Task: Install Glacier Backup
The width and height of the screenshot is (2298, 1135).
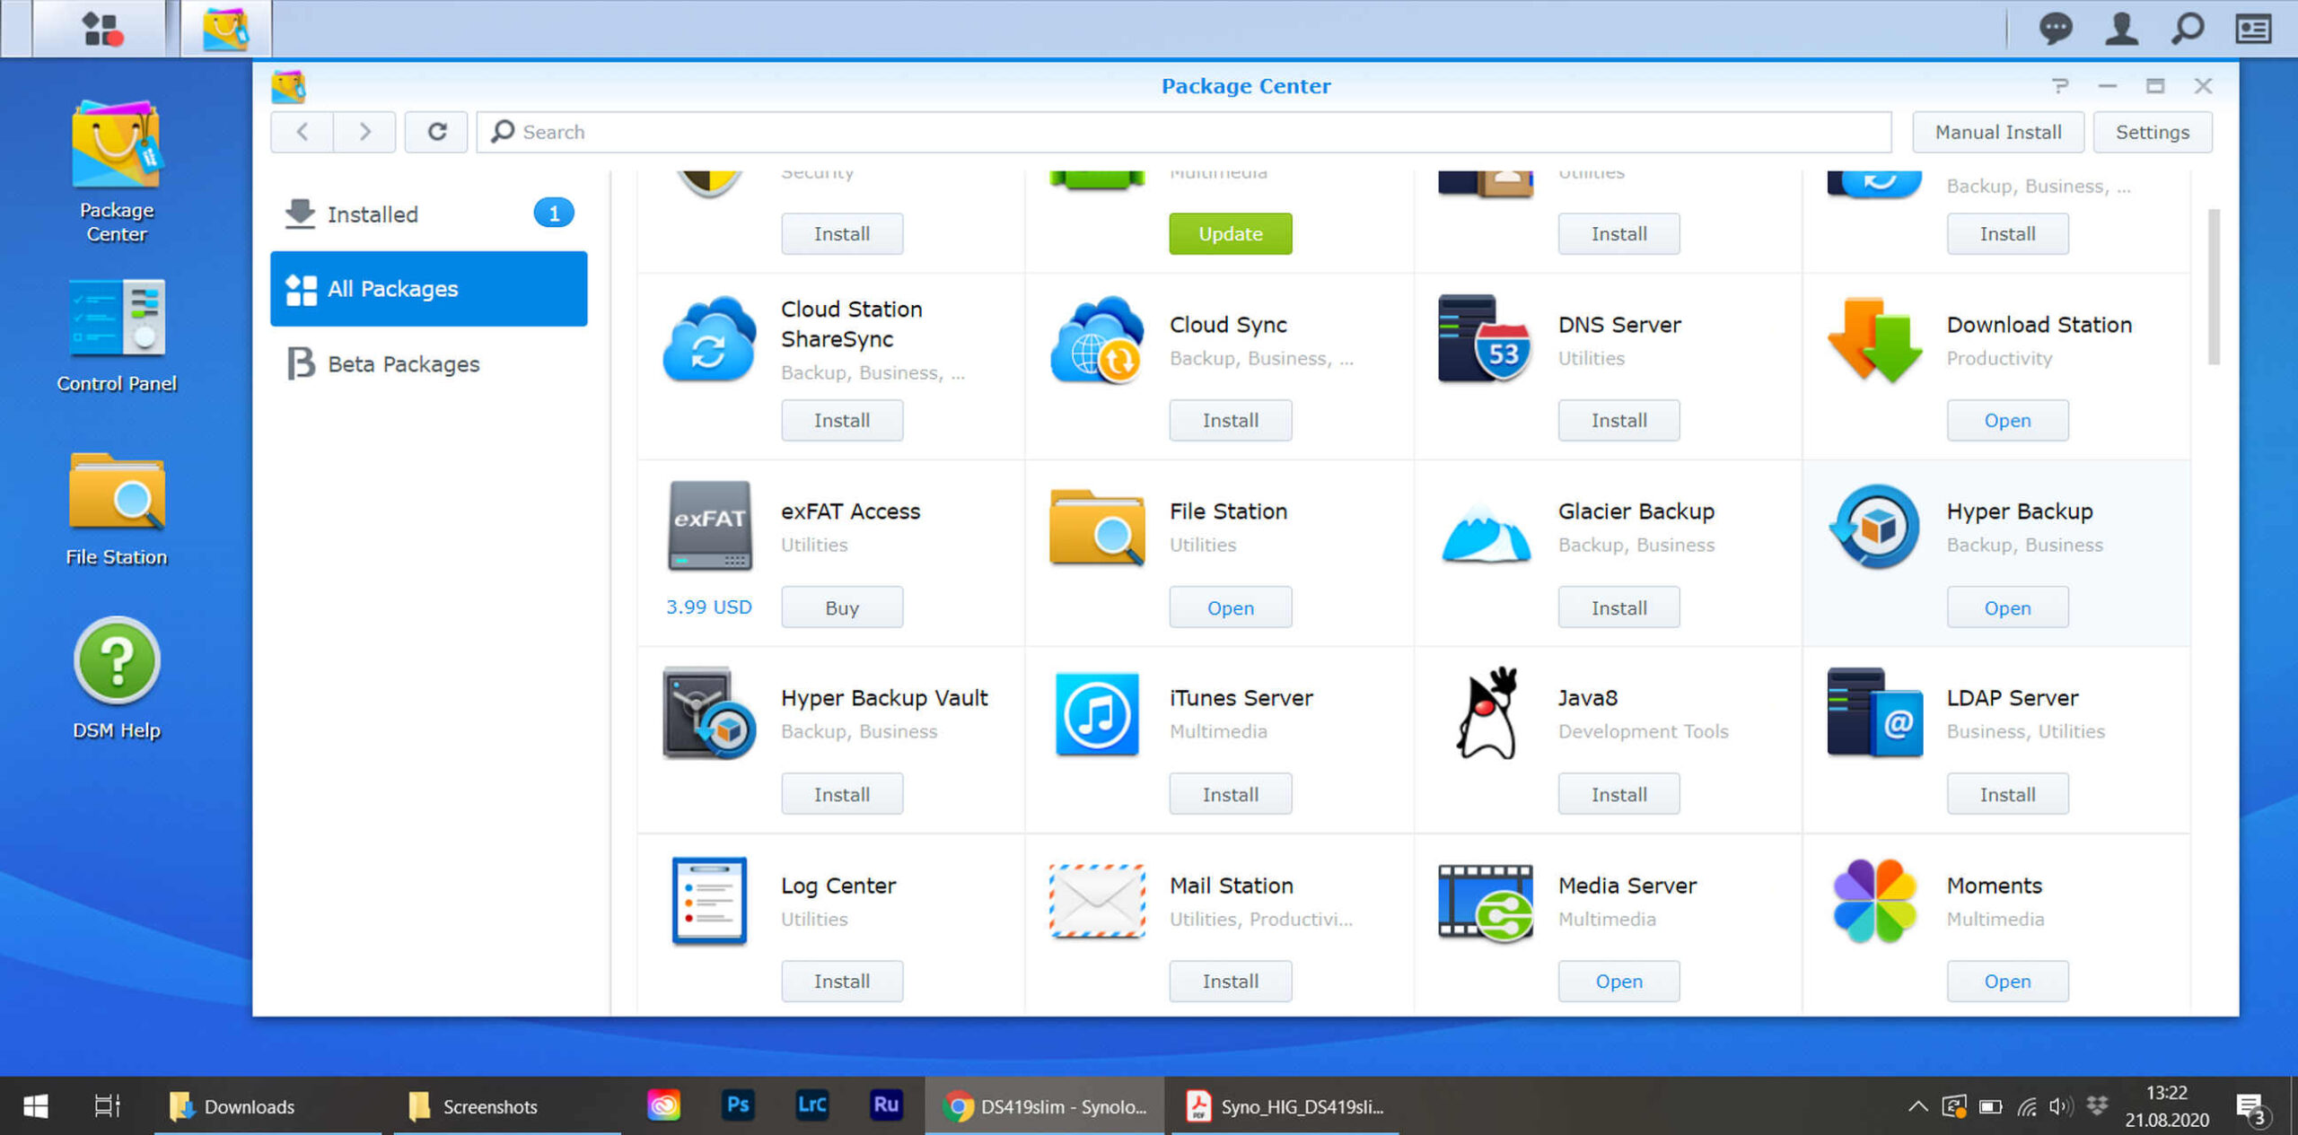Action: click(1618, 607)
